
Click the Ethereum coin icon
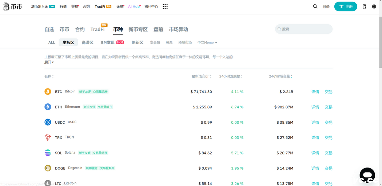[x=48, y=107]
